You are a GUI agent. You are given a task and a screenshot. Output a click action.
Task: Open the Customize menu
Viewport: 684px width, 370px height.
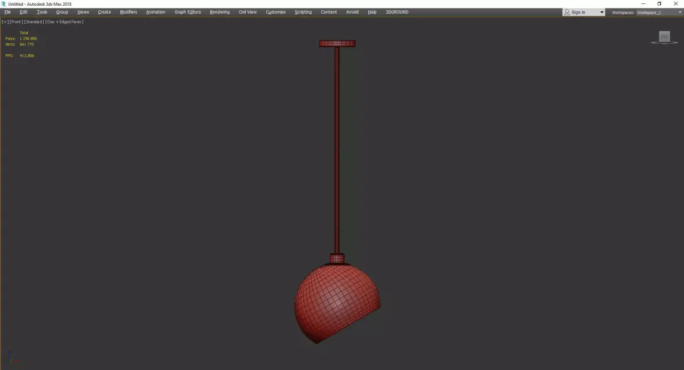[275, 11]
